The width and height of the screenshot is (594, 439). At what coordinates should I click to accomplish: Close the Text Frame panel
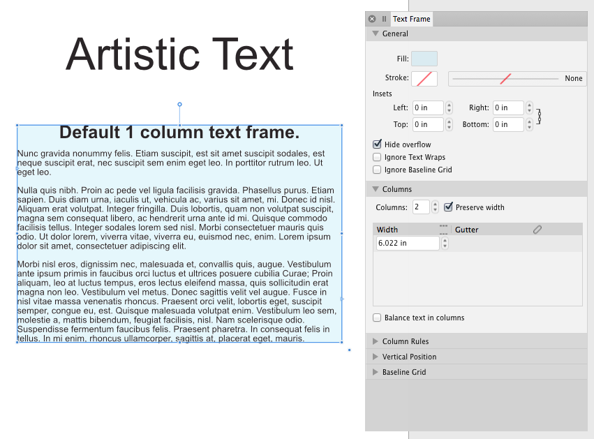coord(372,19)
